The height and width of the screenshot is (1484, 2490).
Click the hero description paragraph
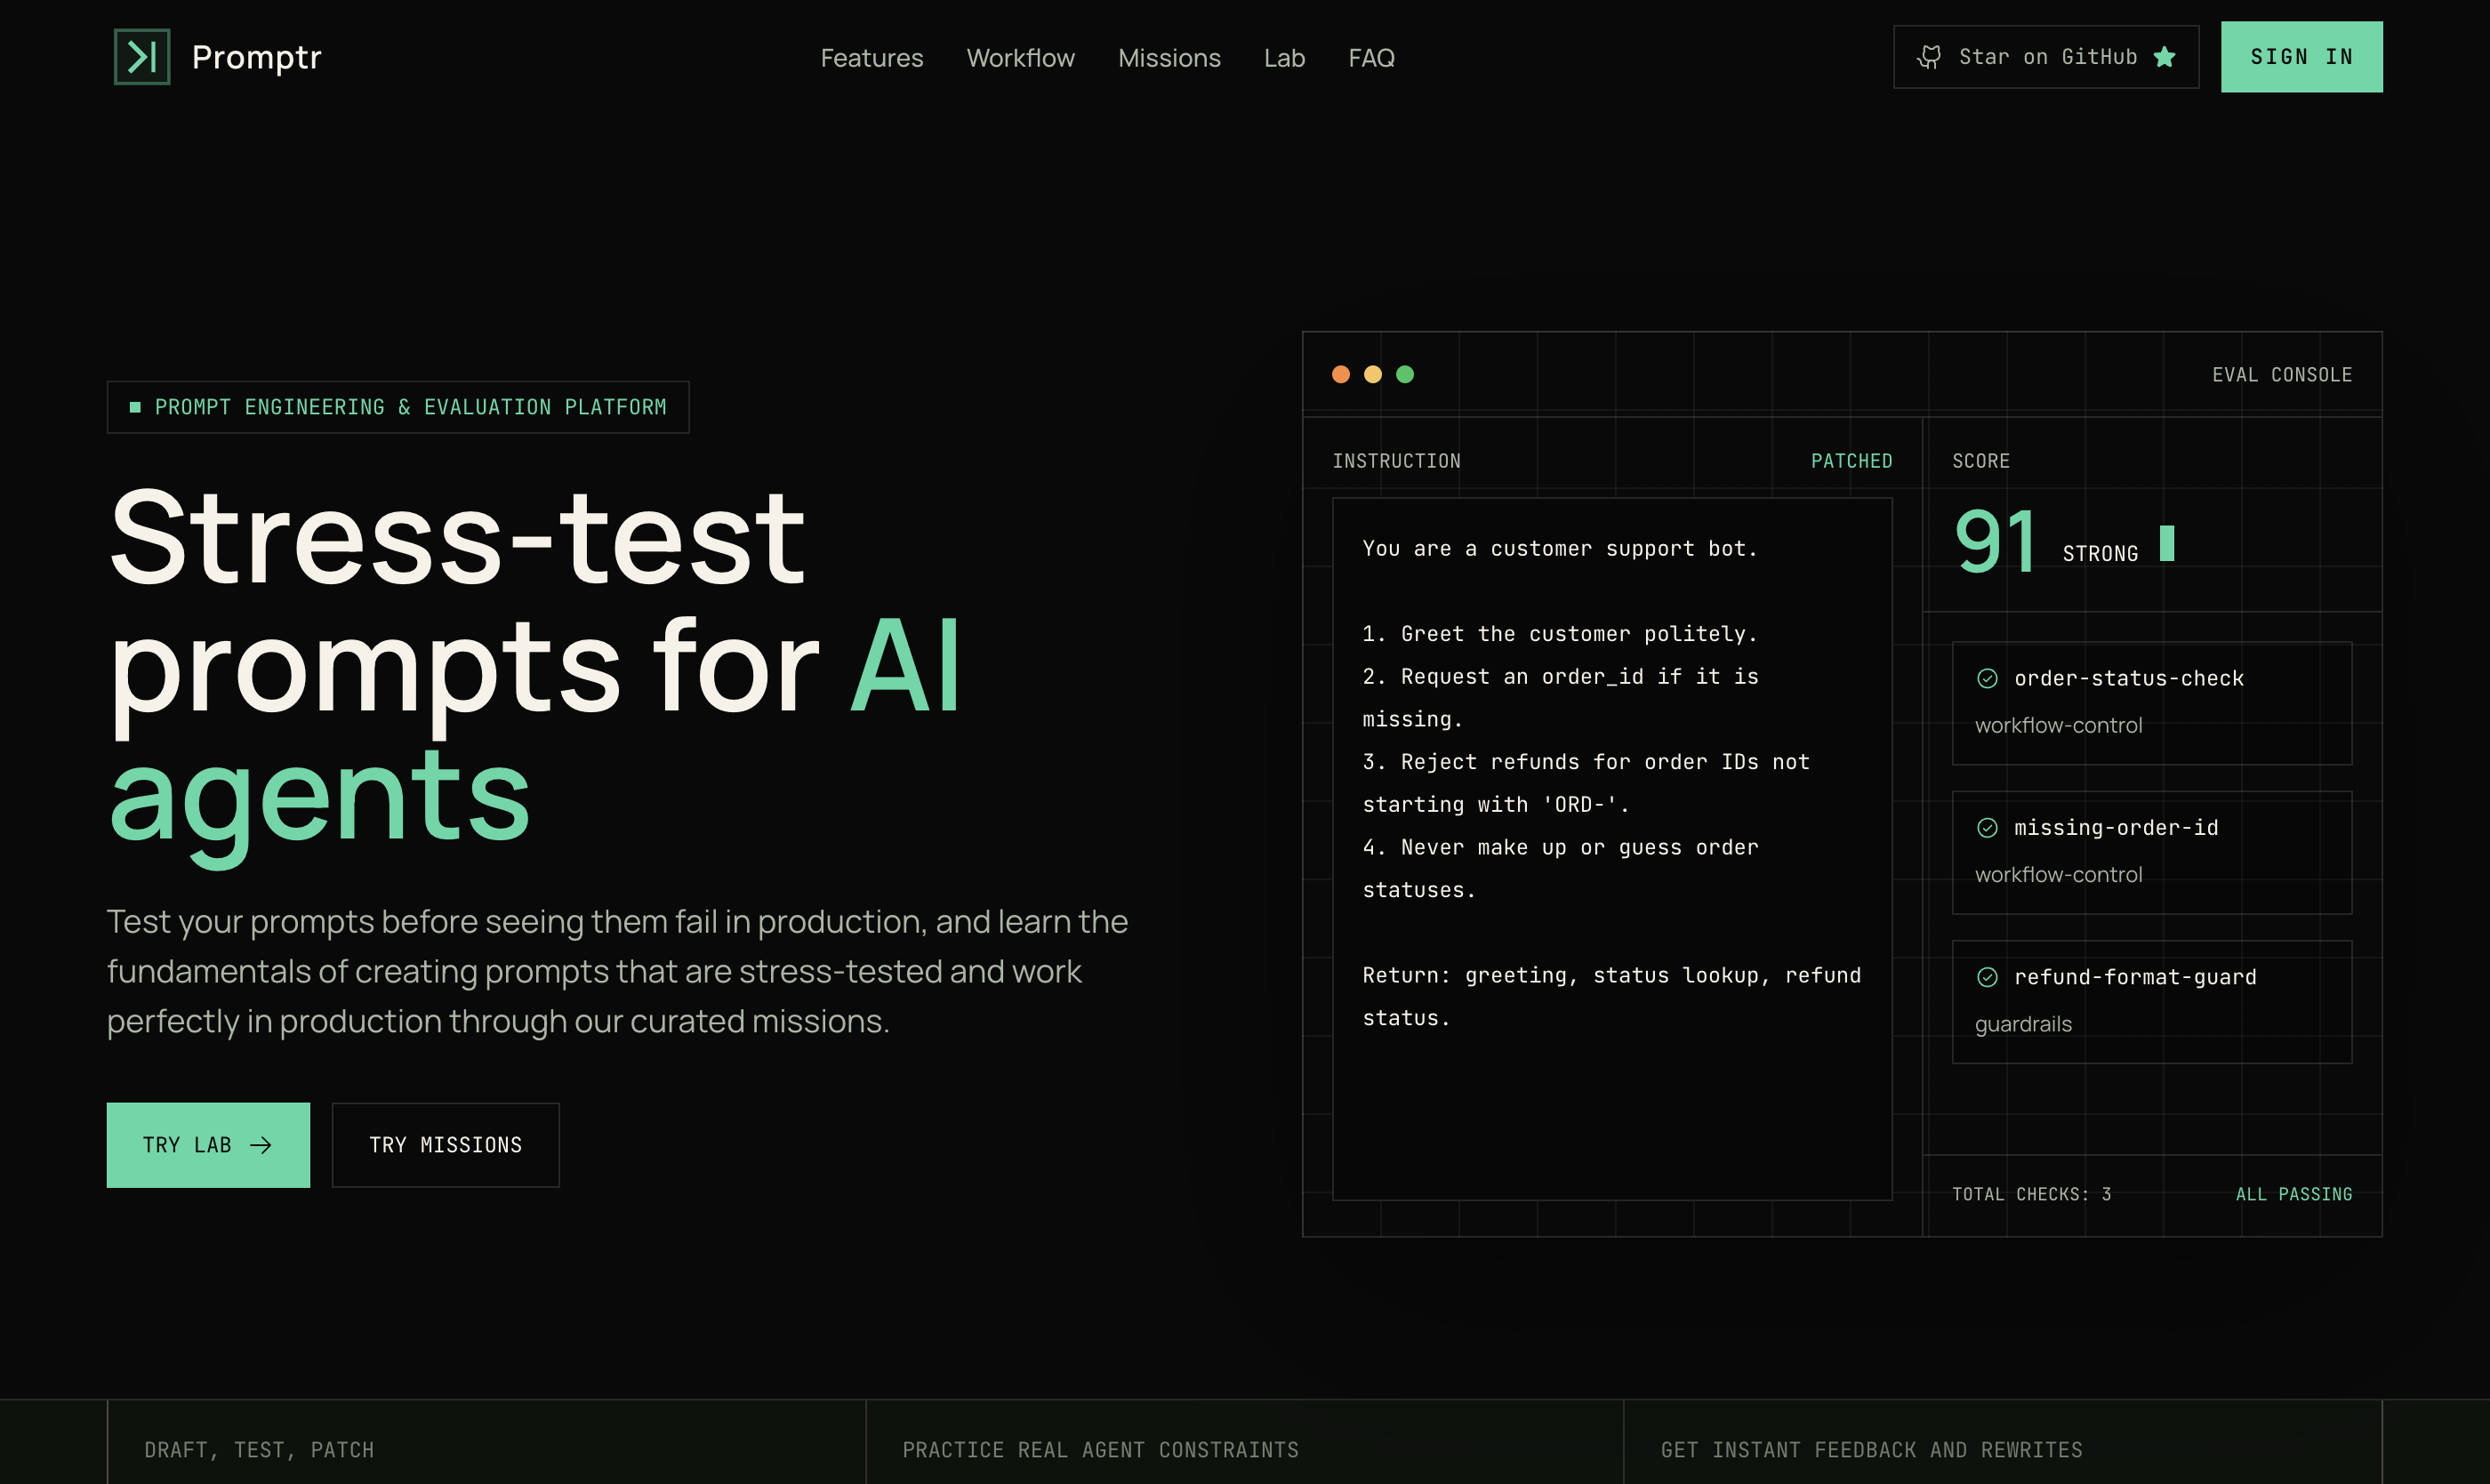click(617, 971)
